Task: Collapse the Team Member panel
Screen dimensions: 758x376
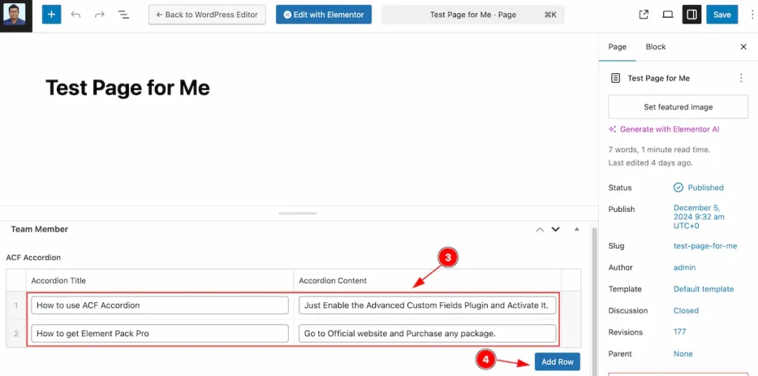Action: (x=576, y=229)
